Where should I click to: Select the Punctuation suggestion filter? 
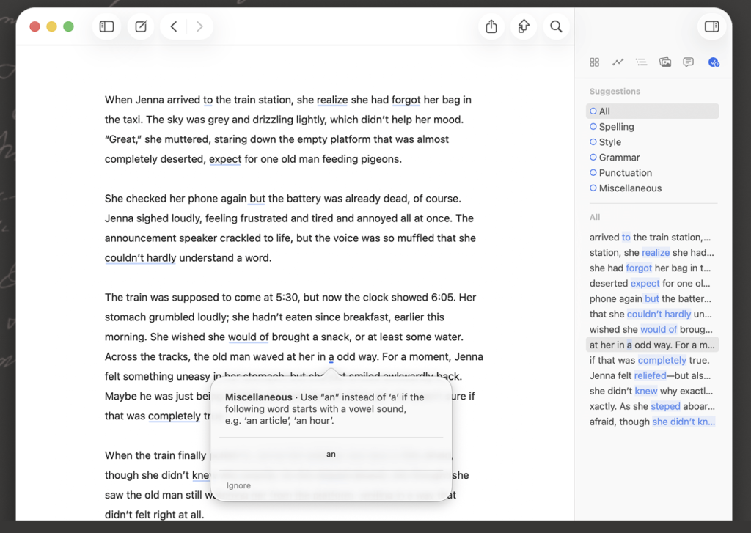tap(625, 173)
